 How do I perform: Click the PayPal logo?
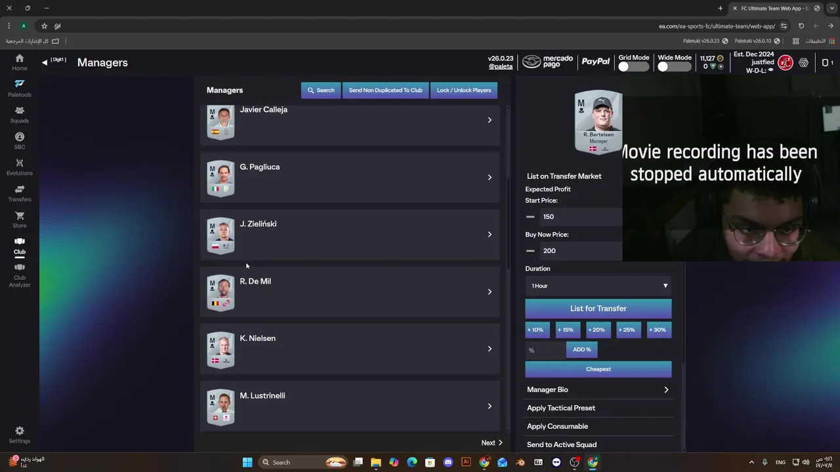coord(596,62)
